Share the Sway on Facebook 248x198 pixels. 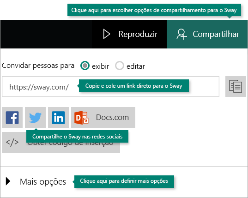12,117
